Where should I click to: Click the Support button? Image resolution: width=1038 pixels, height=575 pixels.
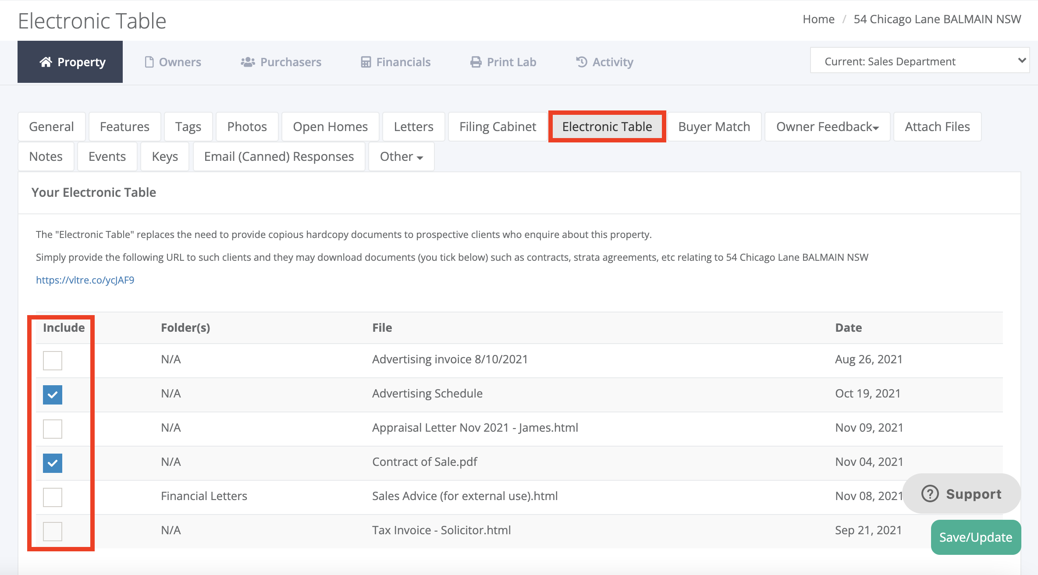[x=961, y=493]
